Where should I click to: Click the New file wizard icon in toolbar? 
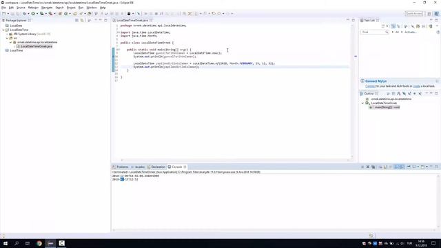click(4, 14)
